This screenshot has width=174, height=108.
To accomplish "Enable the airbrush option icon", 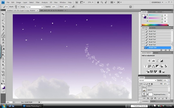I will (73, 7).
